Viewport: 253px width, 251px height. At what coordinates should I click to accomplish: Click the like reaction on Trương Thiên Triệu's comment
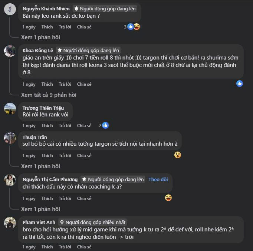coord(105,125)
